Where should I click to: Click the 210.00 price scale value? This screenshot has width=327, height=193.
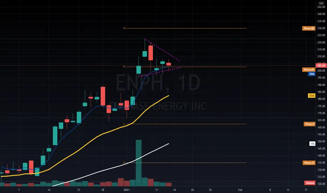click(321, 56)
